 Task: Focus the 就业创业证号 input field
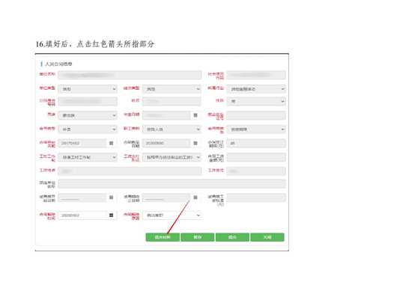(256, 115)
